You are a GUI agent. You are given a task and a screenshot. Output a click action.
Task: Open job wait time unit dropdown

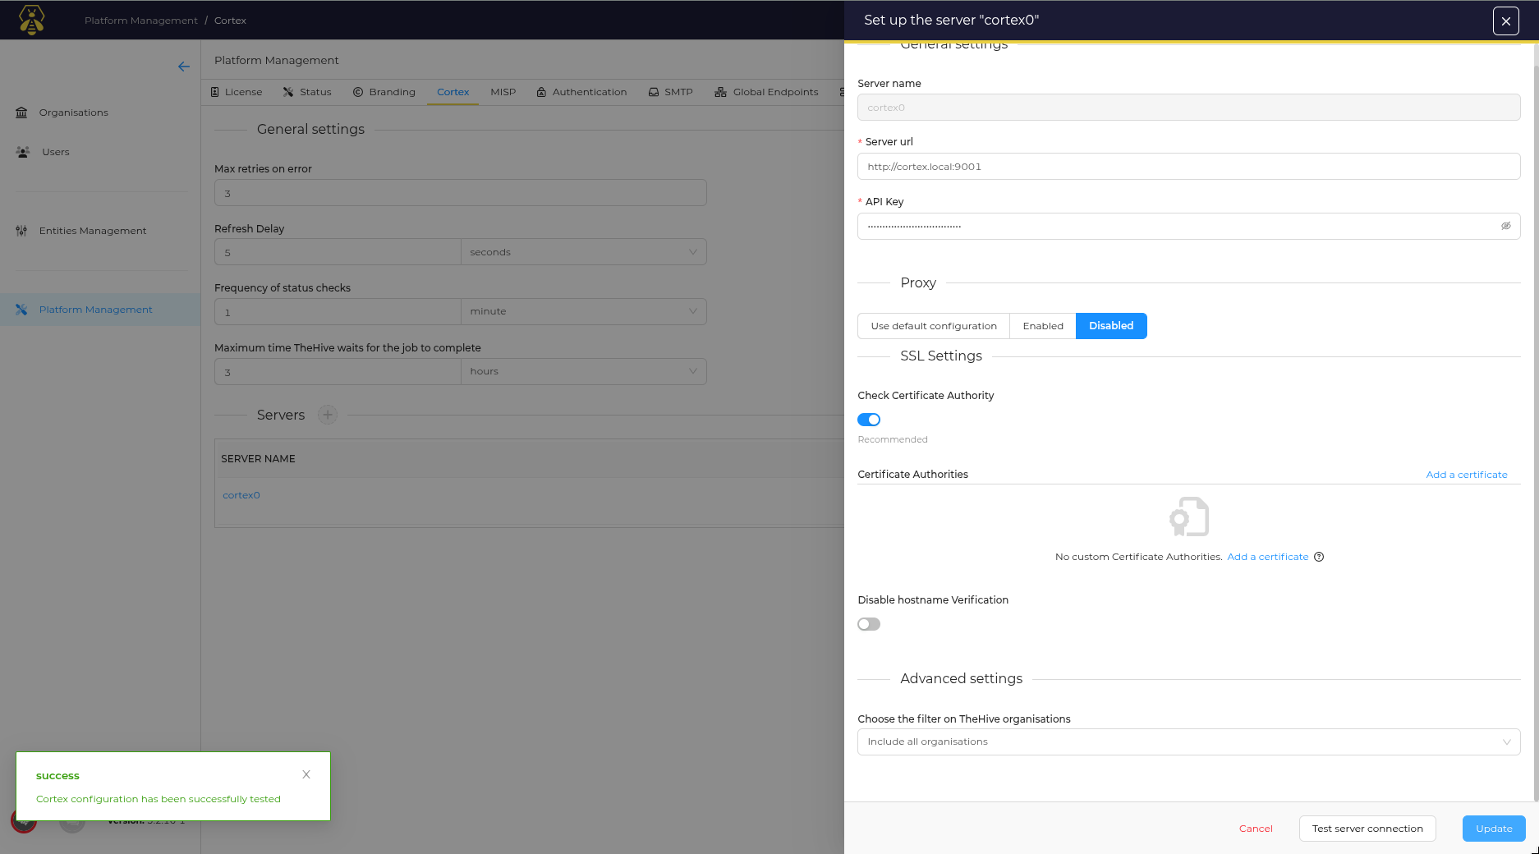(x=583, y=371)
